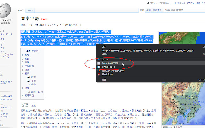205x128 pixels.
Task: Open the 投稿記録 link
Action: coord(181,3)
